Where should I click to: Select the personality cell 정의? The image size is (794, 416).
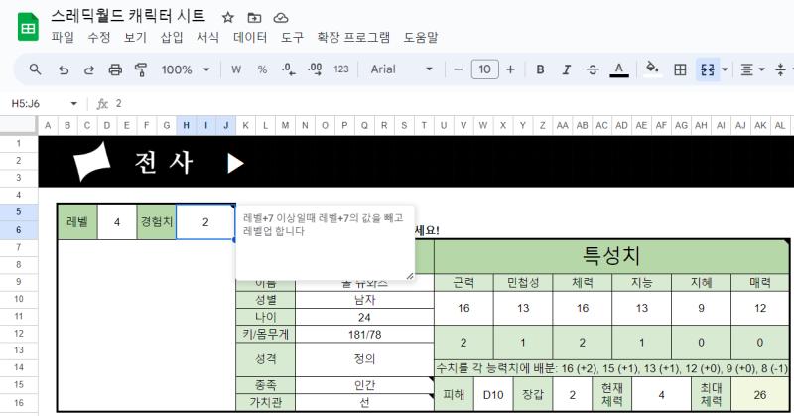coord(364,359)
